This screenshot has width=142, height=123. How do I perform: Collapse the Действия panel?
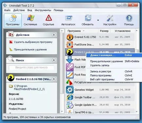tap(54, 35)
